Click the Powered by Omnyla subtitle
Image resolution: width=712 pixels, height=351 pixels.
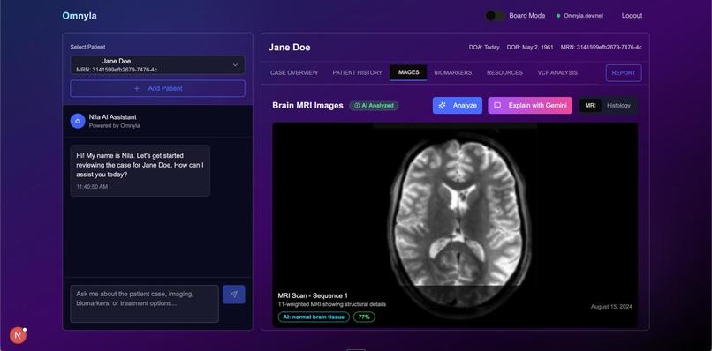(x=115, y=125)
